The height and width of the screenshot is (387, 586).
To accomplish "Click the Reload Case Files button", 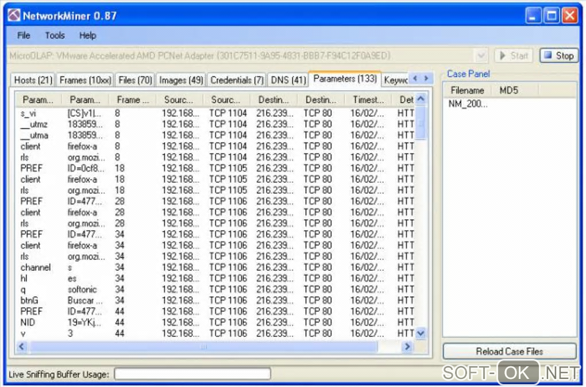I will click(510, 351).
